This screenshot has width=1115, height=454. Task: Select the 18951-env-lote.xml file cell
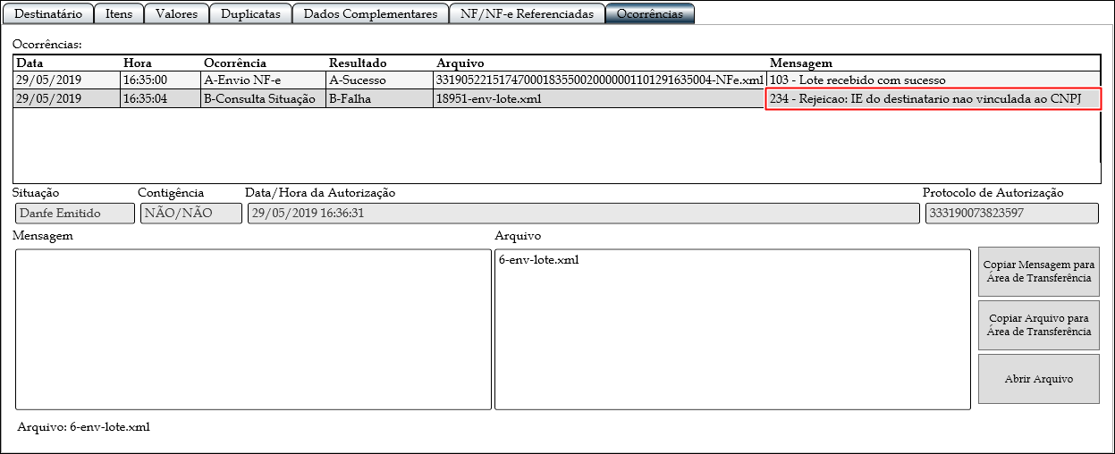coord(600,99)
